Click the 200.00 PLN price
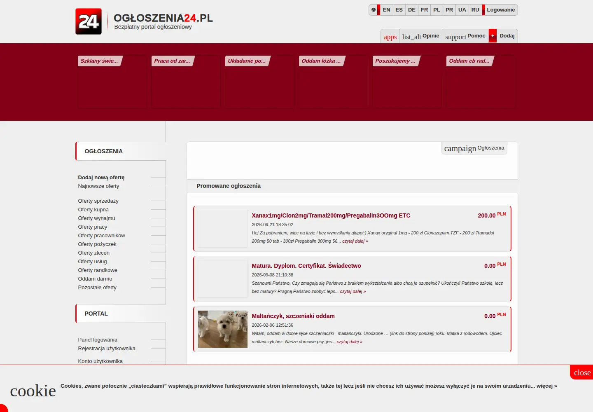Image resolution: width=593 pixels, height=412 pixels. tap(492, 215)
